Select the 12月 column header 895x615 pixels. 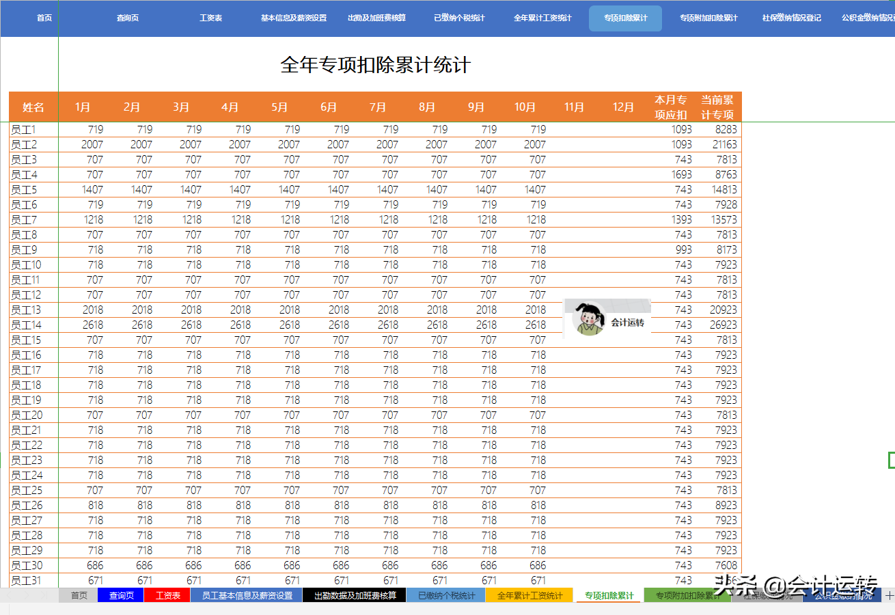(x=623, y=107)
